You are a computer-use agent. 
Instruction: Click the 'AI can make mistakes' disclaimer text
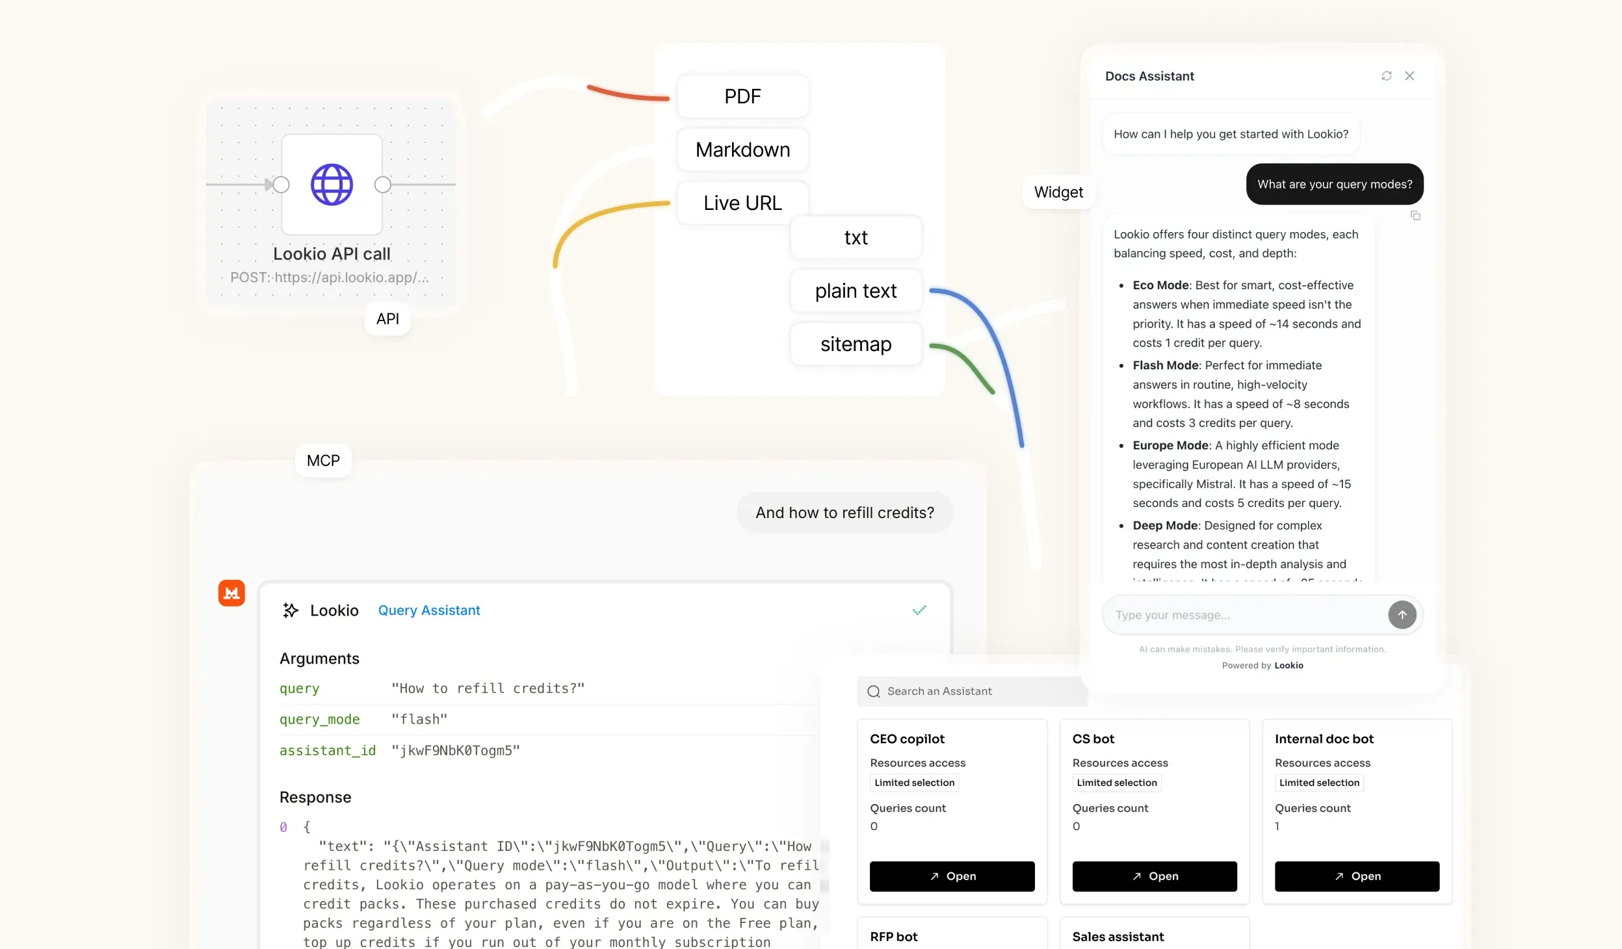pos(1262,649)
